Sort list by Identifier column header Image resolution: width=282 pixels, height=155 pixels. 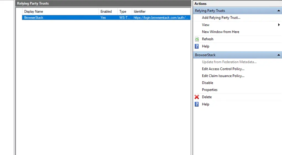click(140, 12)
